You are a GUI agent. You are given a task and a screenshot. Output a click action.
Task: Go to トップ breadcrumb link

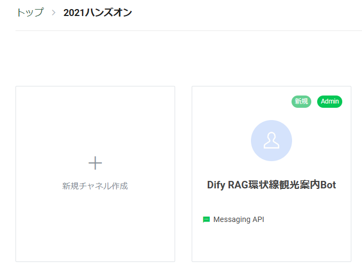[x=30, y=12]
